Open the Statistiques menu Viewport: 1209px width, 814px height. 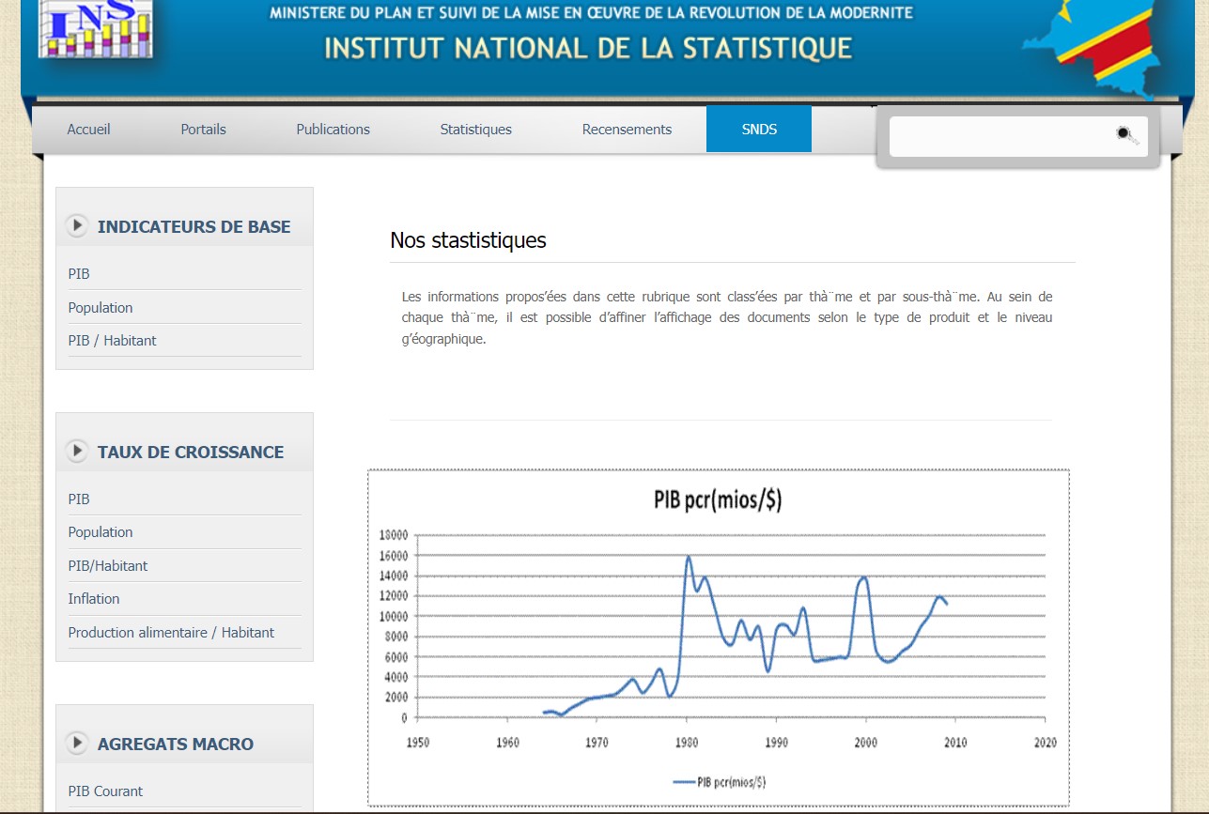475,130
